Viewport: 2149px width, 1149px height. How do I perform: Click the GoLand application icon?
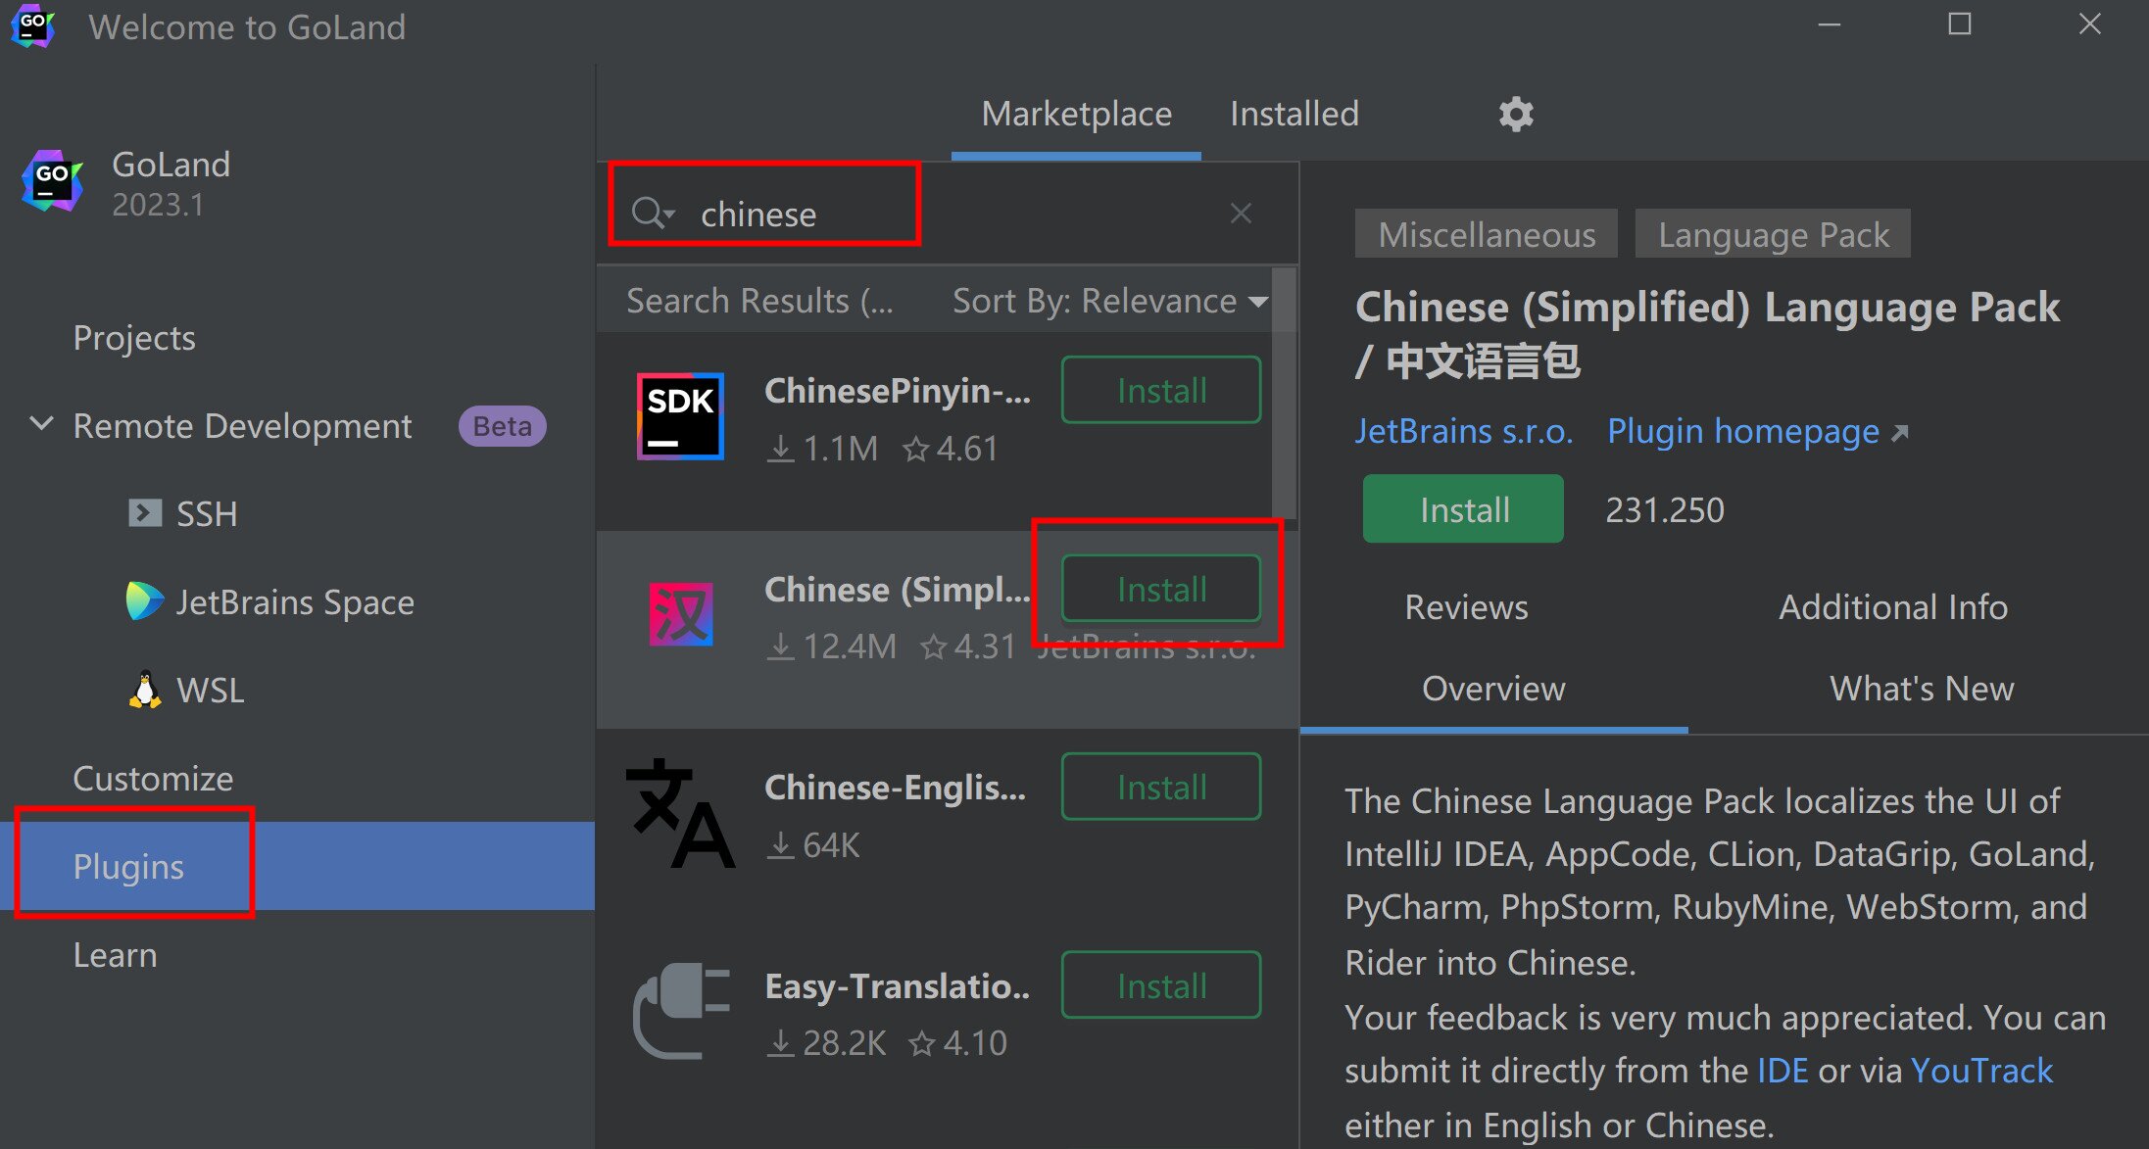pyautogui.click(x=54, y=184)
